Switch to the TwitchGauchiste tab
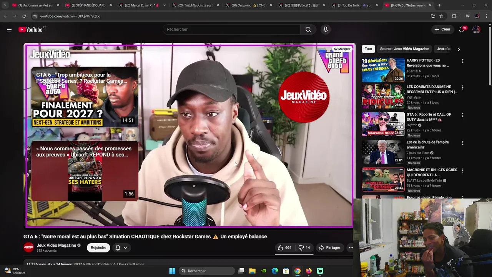This screenshot has height=277, width=492. click(195, 5)
